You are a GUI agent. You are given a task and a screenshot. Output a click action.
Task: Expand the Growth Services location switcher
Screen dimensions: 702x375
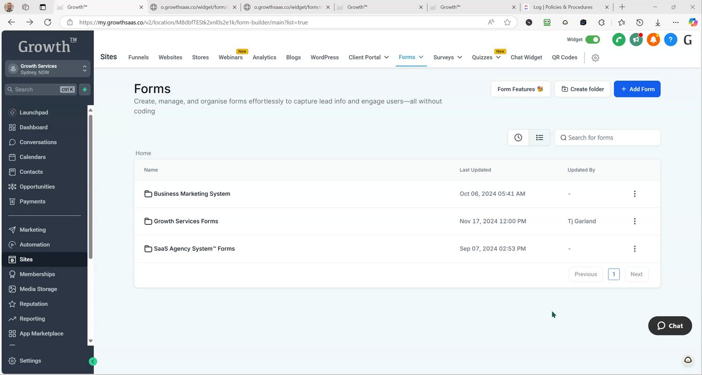(x=48, y=69)
